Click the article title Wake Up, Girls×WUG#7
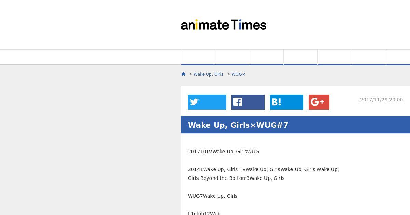This screenshot has height=215, width=410. point(238,125)
